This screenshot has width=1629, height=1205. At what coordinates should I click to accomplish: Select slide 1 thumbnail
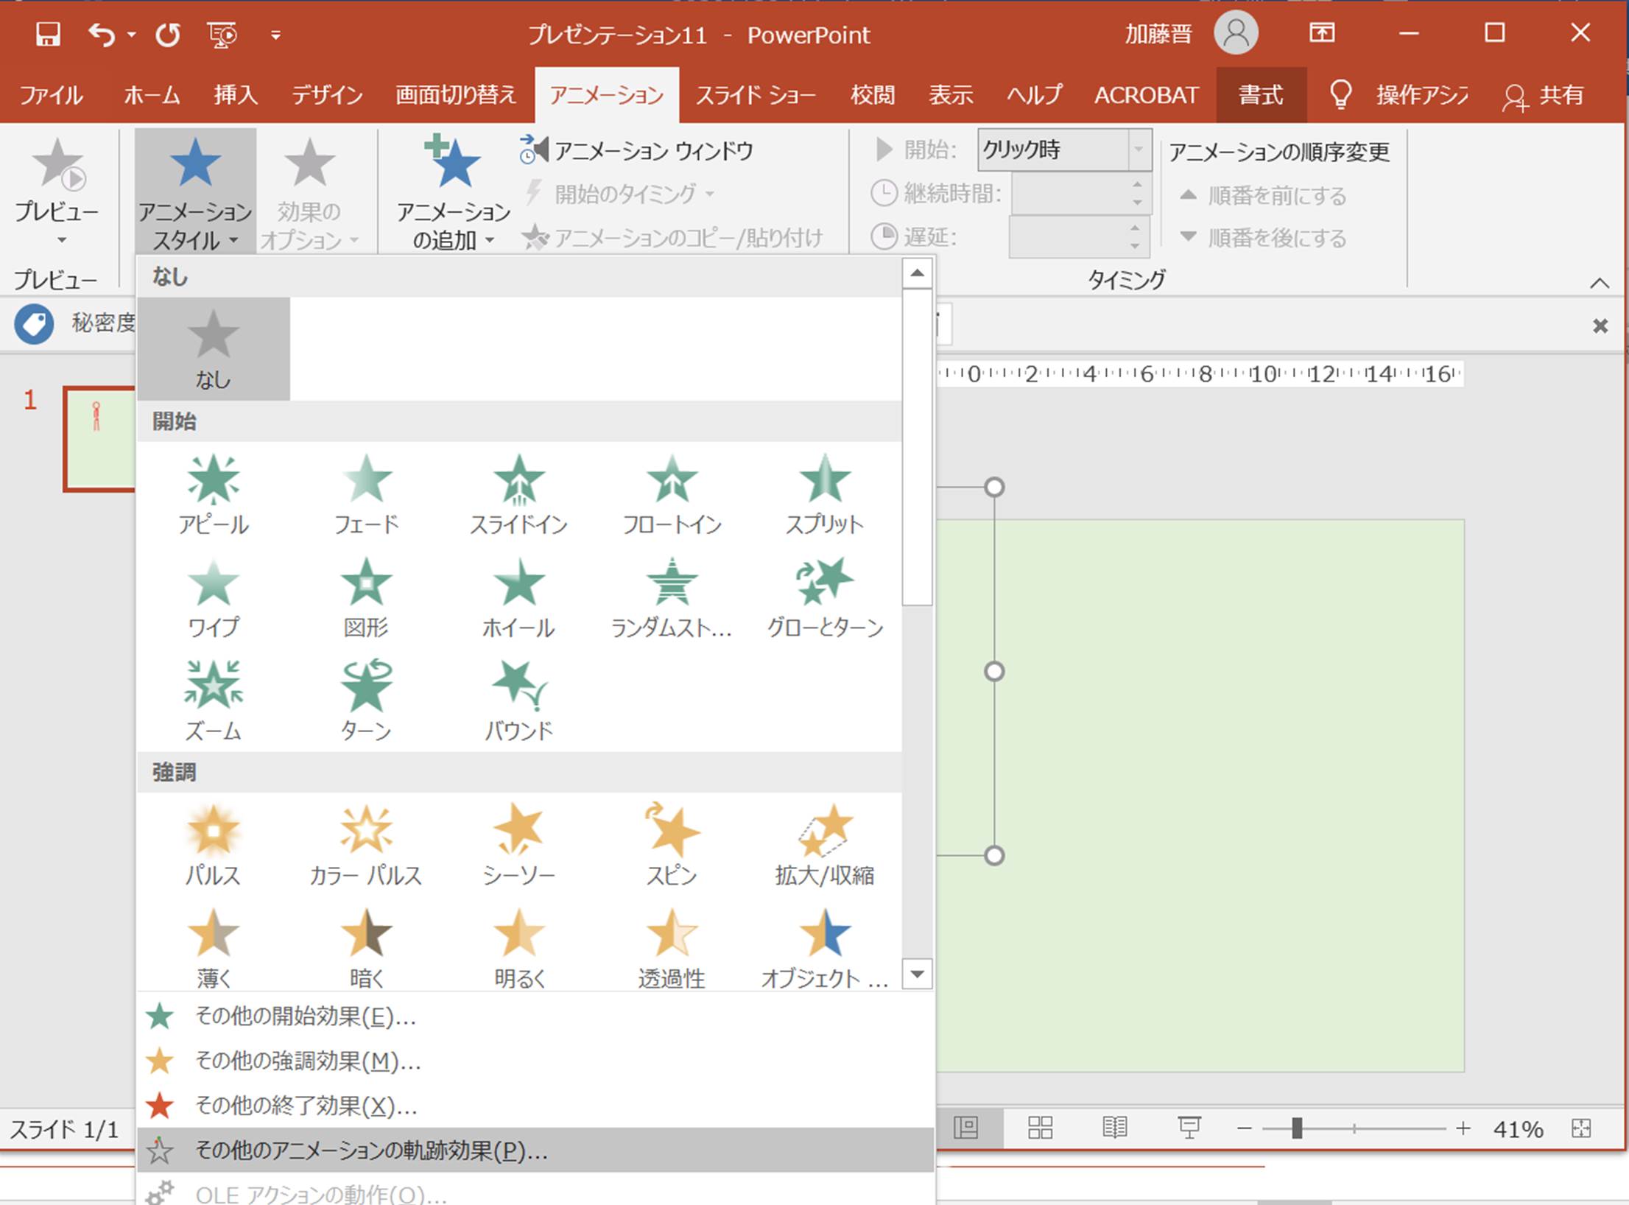click(x=100, y=438)
